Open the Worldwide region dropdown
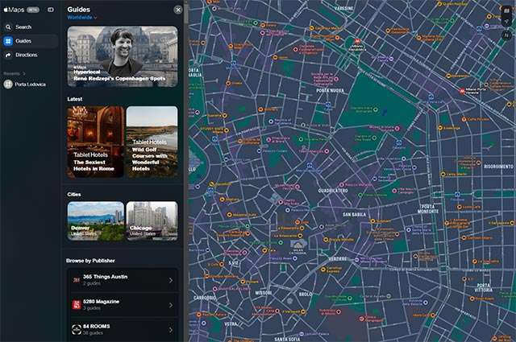This screenshot has height=342, width=516. (82, 17)
